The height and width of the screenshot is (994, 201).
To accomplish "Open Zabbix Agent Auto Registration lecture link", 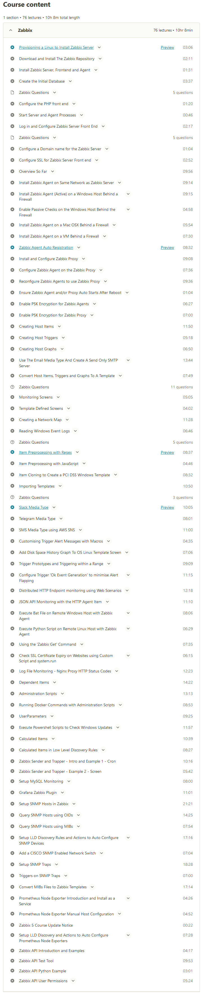I will tap(46, 247).
